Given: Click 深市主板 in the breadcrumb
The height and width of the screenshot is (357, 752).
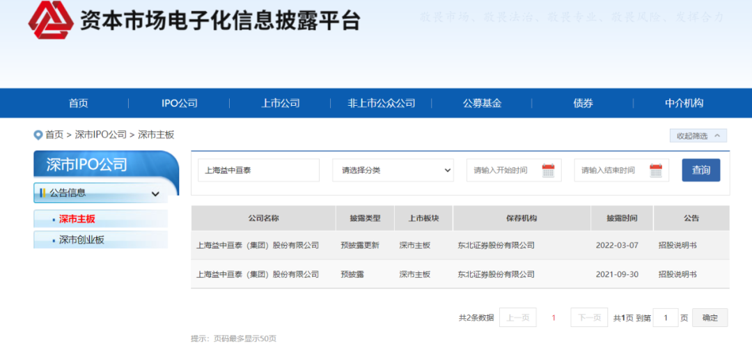Looking at the screenshot, I should click(x=156, y=135).
